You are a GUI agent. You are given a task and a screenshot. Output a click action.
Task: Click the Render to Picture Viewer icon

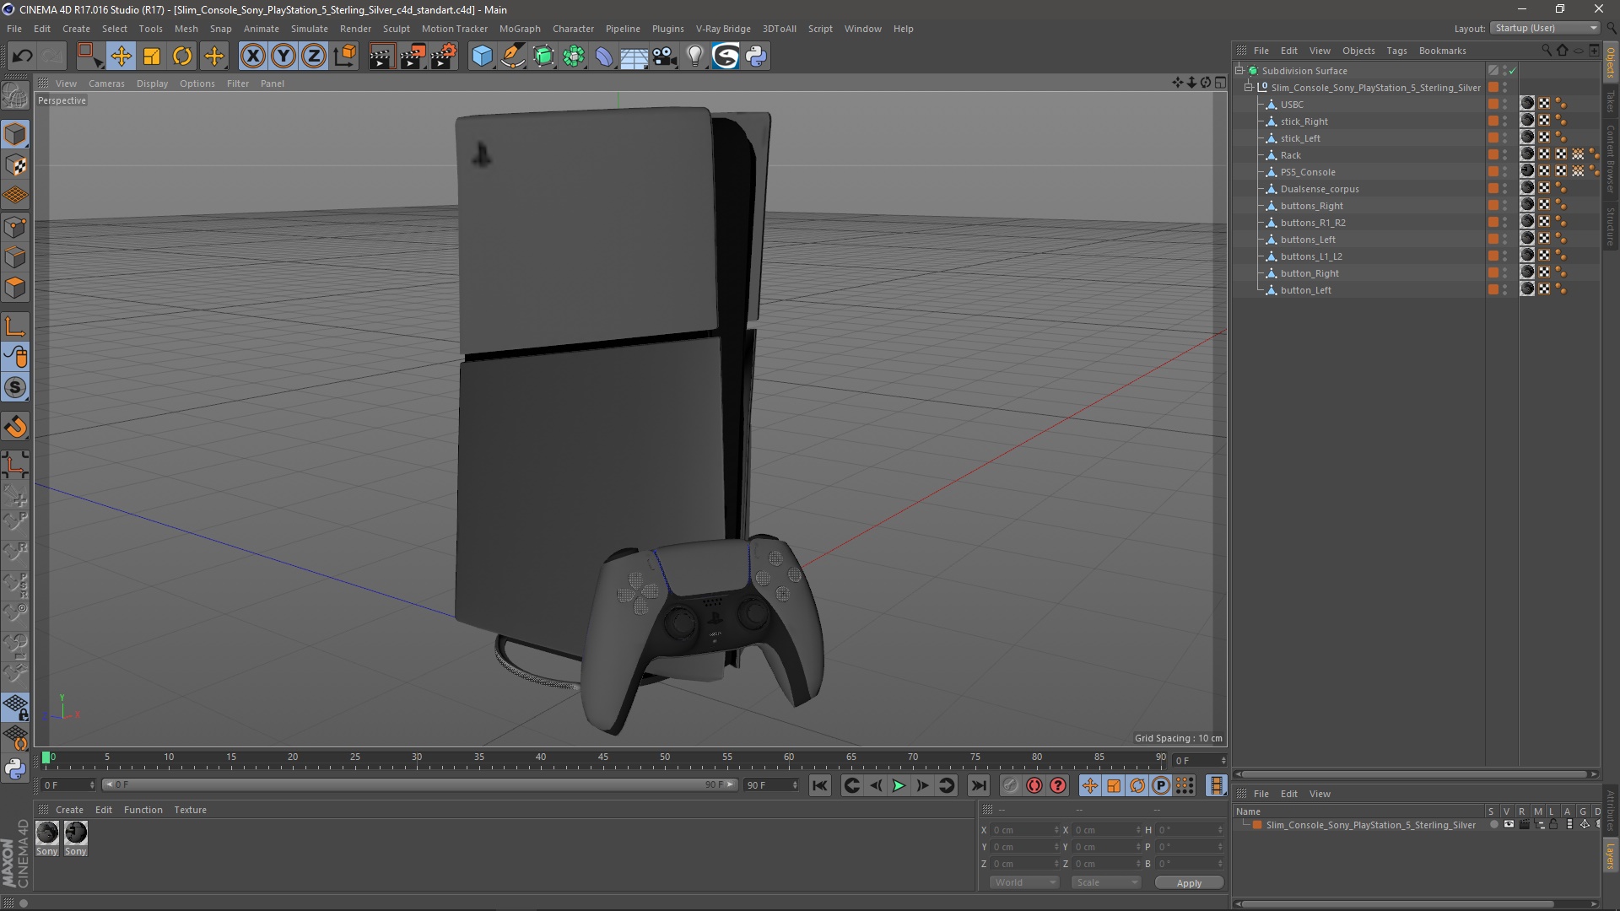pyautogui.click(x=413, y=57)
